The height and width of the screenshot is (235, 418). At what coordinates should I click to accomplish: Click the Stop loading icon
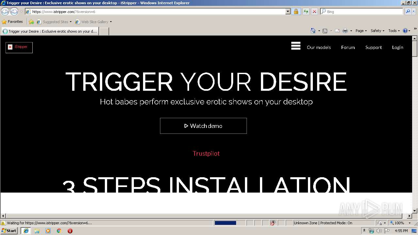coord(314,12)
